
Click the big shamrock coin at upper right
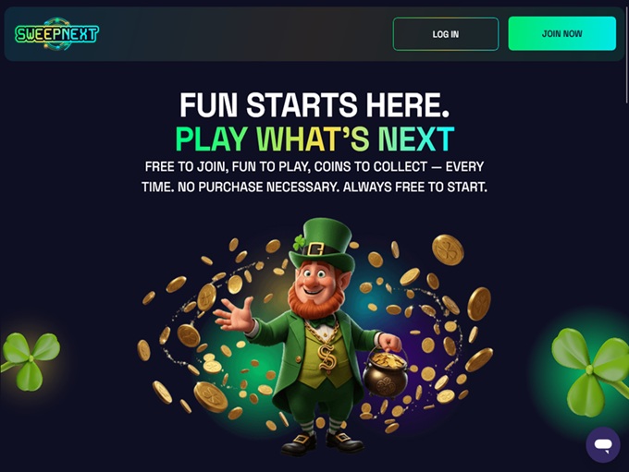448,250
